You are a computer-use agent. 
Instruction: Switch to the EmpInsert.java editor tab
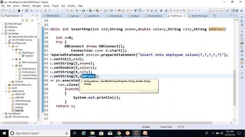[153, 16]
